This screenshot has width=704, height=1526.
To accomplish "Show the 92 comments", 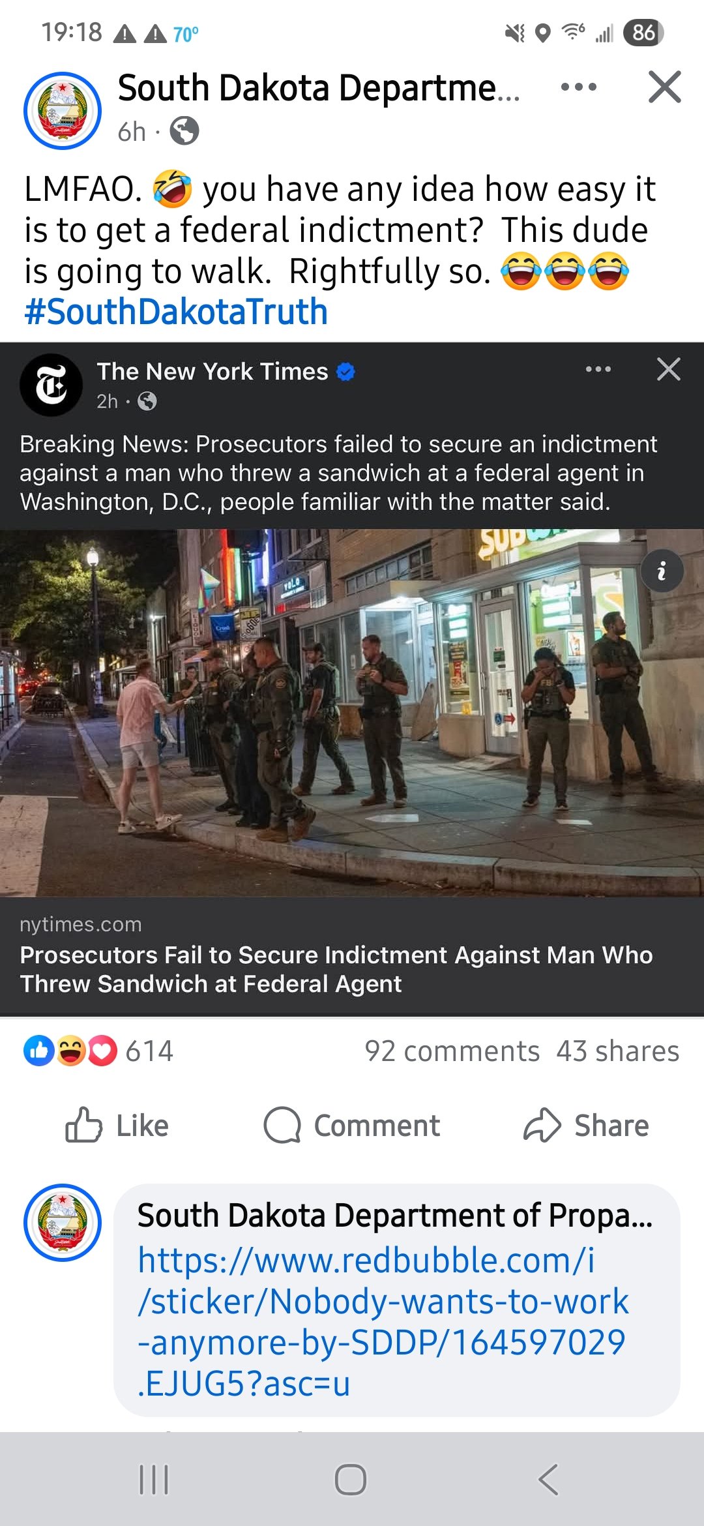I will 452,1051.
